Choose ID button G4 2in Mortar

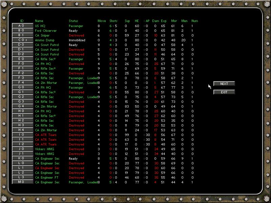(22, 106)
